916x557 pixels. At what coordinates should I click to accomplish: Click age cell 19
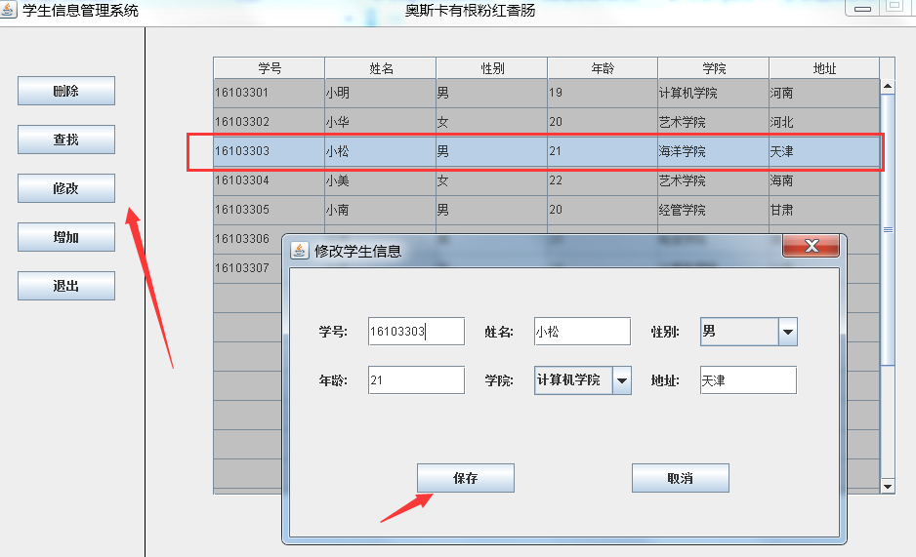point(603,94)
